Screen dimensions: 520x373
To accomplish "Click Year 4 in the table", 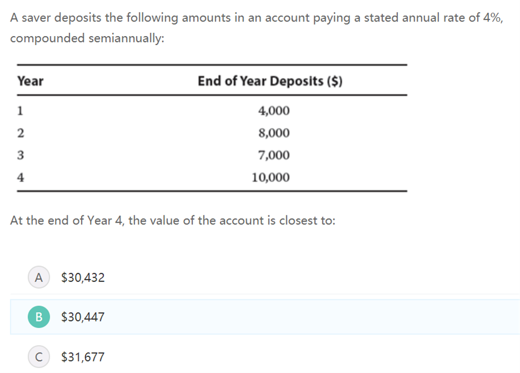I will coord(21,178).
